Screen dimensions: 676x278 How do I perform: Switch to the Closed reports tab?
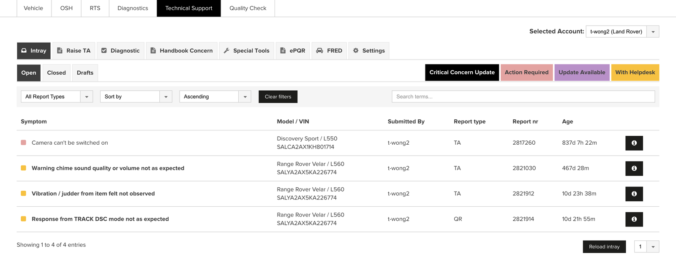pyautogui.click(x=56, y=73)
